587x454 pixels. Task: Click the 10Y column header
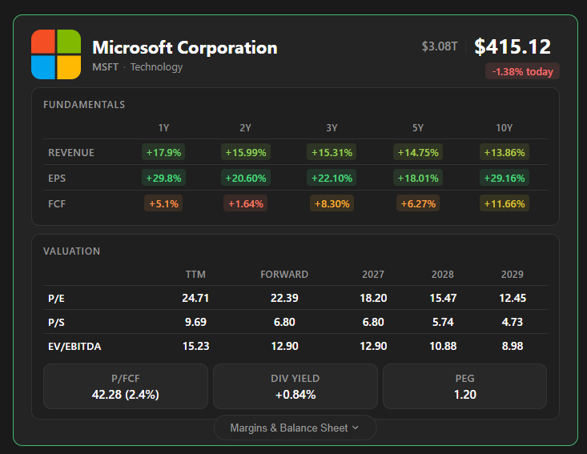click(504, 128)
